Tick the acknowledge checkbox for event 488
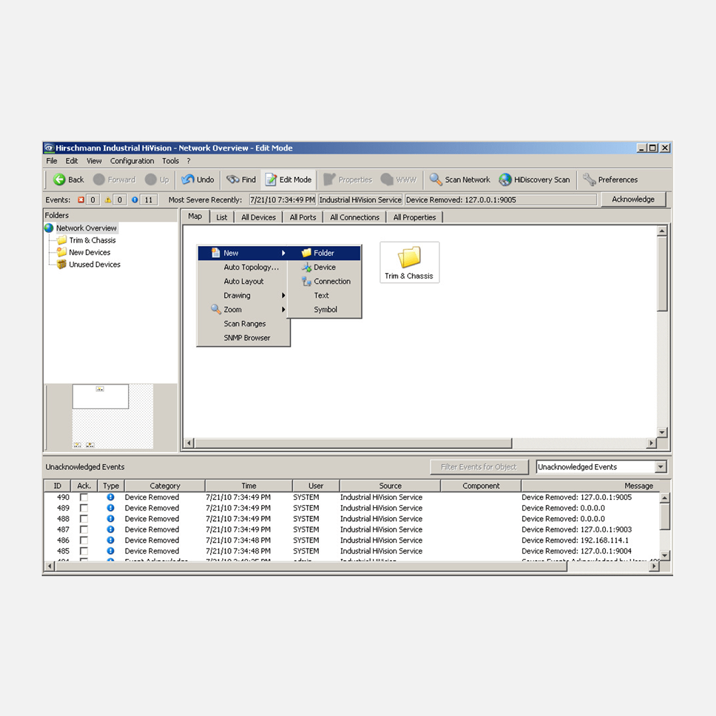716x716 pixels. [x=84, y=519]
